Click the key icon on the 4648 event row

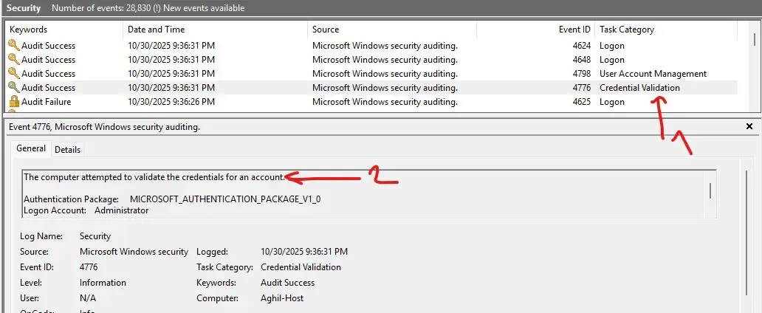13,60
